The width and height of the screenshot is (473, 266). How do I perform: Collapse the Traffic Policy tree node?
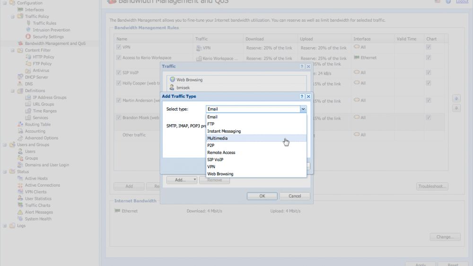tap(13, 17)
